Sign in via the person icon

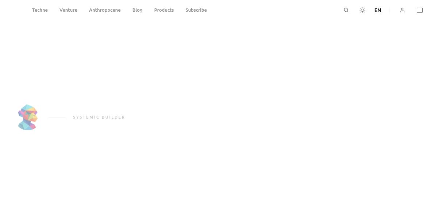(402, 10)
